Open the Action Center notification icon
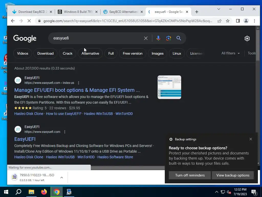Image resolution: width=262 pixels, height=197 pixels. 254,192
